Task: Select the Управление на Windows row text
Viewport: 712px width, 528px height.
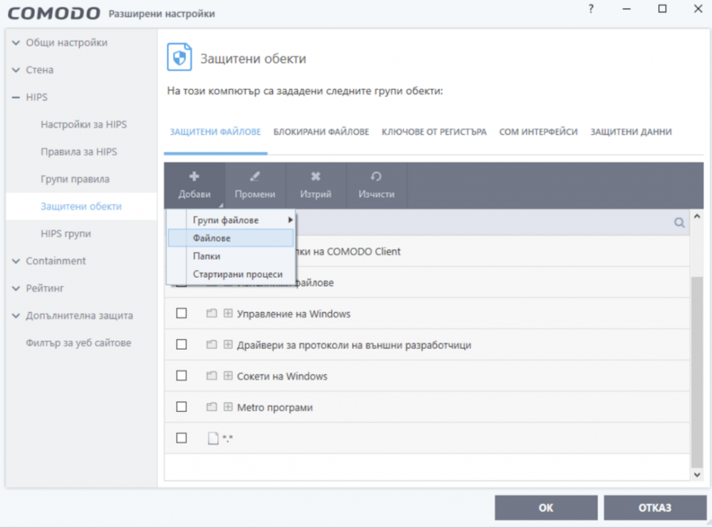Action: [x=293, y=314]
